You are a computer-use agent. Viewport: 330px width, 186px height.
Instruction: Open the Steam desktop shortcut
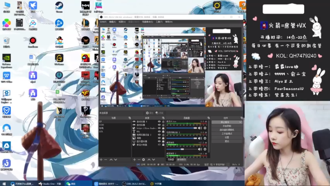pos(59,6)
